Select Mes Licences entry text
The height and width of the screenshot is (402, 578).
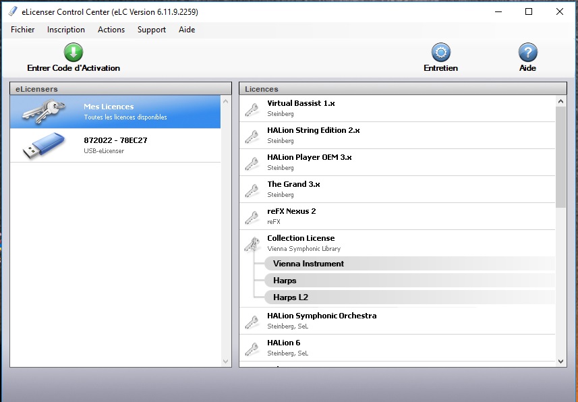(109, 107)
